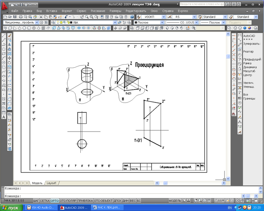Click the annotation scale 1:1 button
This screenshot has width=264, height=211.
point(220,201)
